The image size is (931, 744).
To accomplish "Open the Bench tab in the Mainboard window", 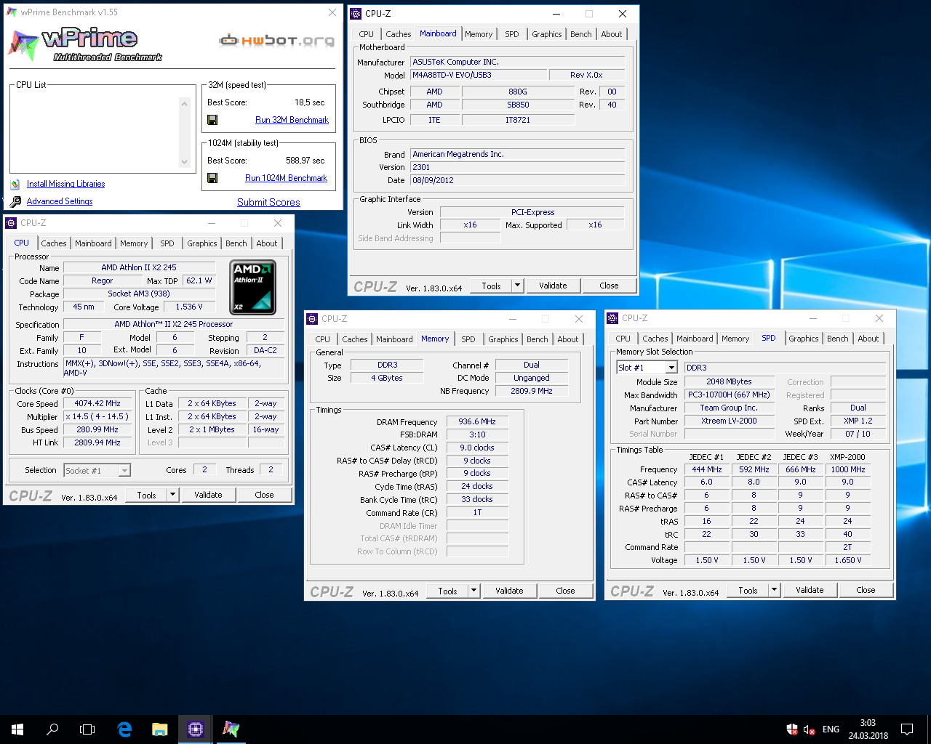I will 581,34.
